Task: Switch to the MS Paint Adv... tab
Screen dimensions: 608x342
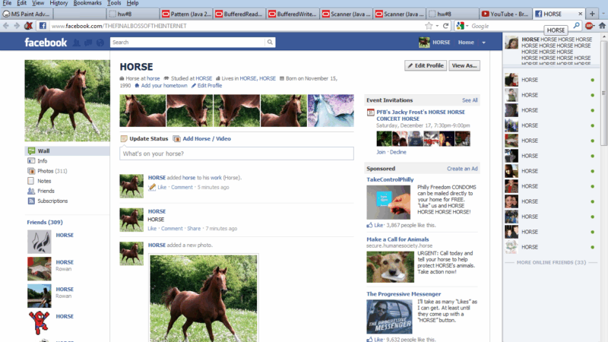Action: tap(27, 14)
